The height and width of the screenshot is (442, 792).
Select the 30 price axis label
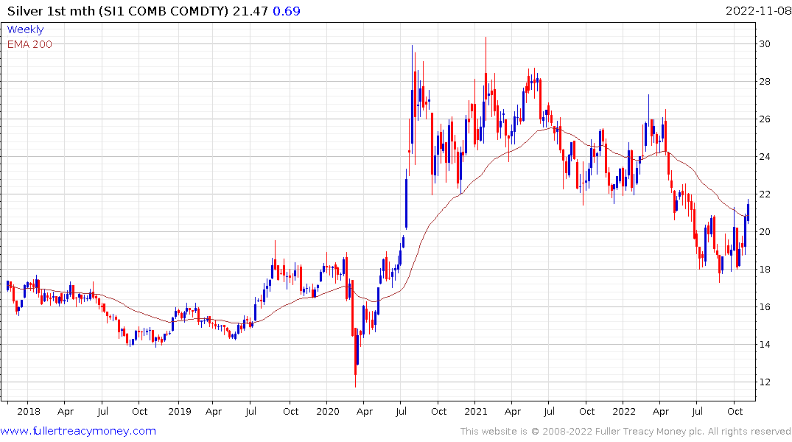coord(764,44)
